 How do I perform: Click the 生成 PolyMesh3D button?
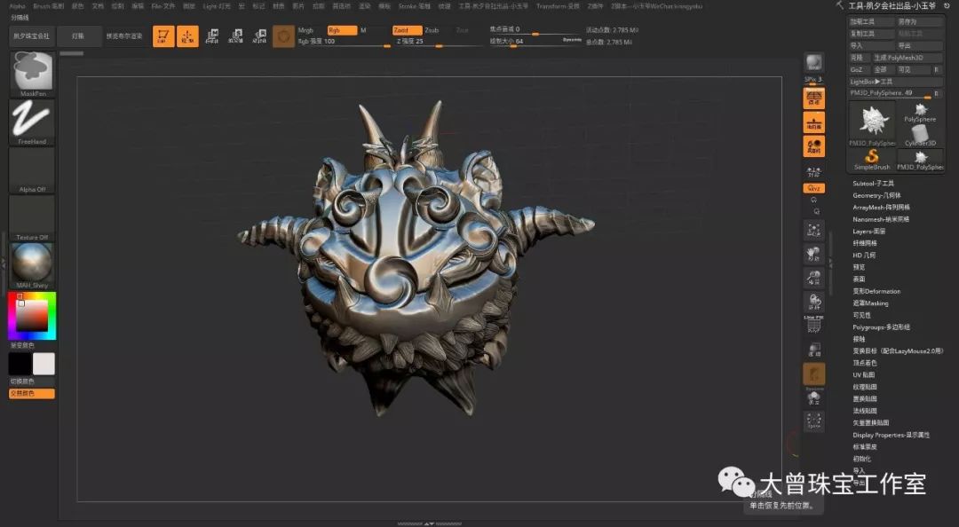point(907,58)
